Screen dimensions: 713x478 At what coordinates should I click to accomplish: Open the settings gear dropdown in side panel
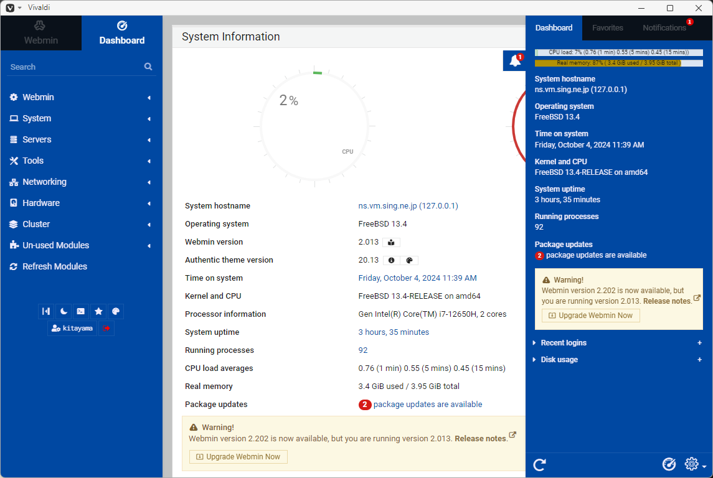[x=696, y=464]
